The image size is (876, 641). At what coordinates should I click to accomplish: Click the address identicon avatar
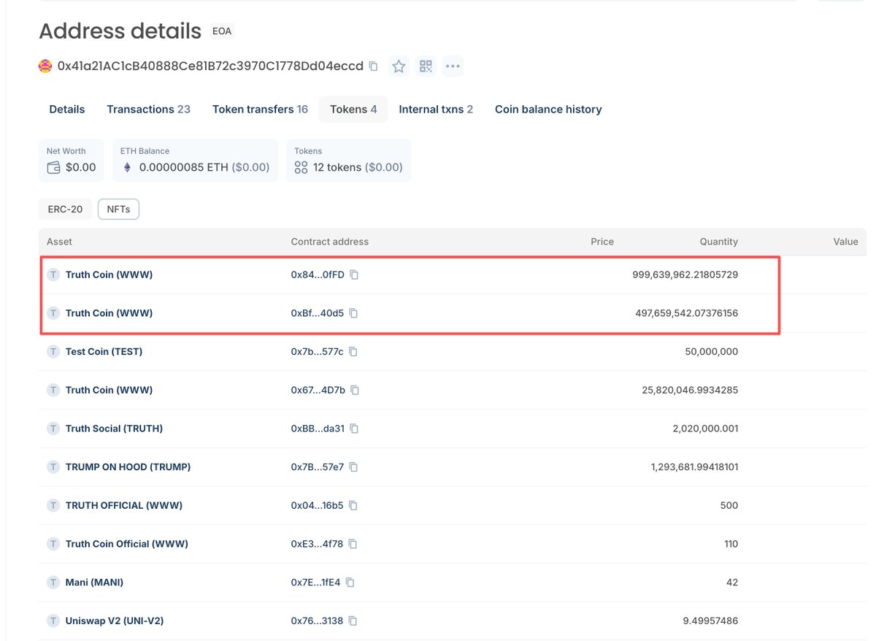[45, 66]
